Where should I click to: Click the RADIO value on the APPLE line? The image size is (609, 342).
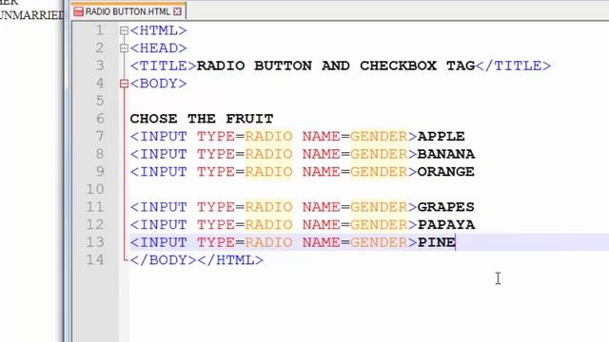(268, 137)
